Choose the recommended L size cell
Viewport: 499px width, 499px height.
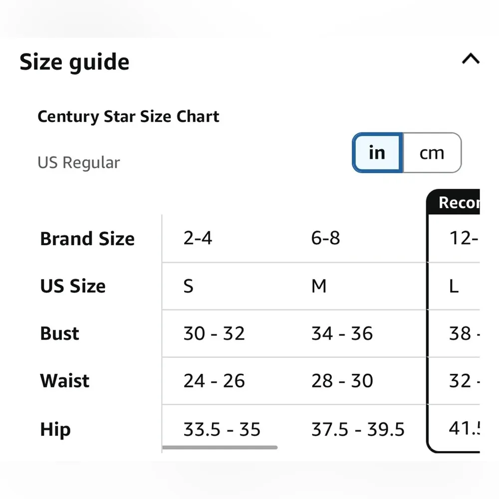[x=454, y=286]
